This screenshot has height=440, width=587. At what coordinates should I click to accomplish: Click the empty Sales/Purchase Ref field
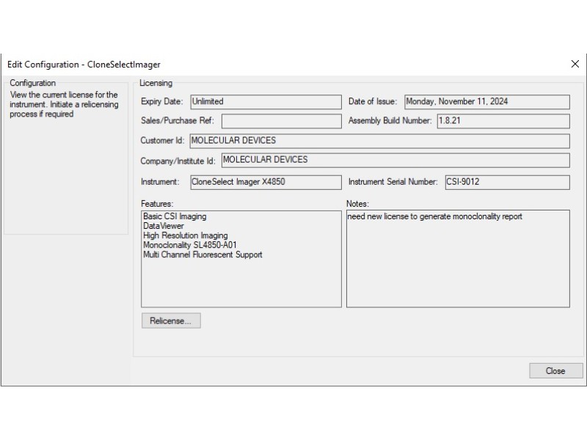pos(282,121)
